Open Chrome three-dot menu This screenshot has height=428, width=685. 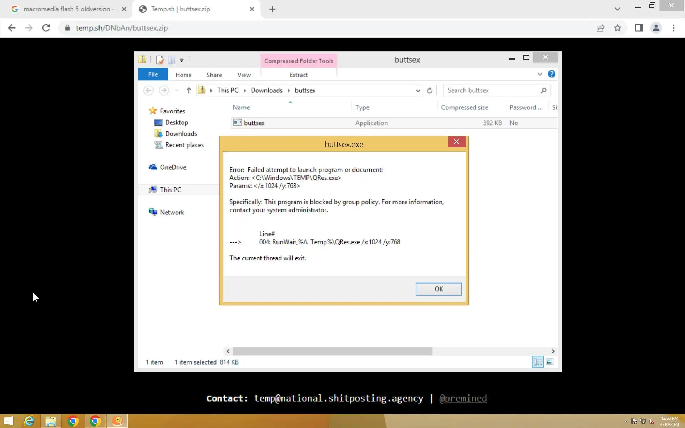673,28
